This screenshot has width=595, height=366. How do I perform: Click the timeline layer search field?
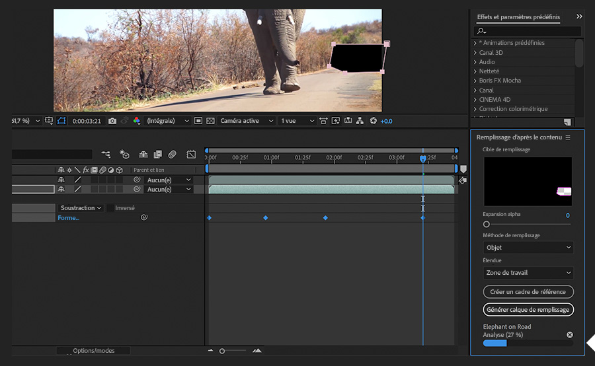52,154
